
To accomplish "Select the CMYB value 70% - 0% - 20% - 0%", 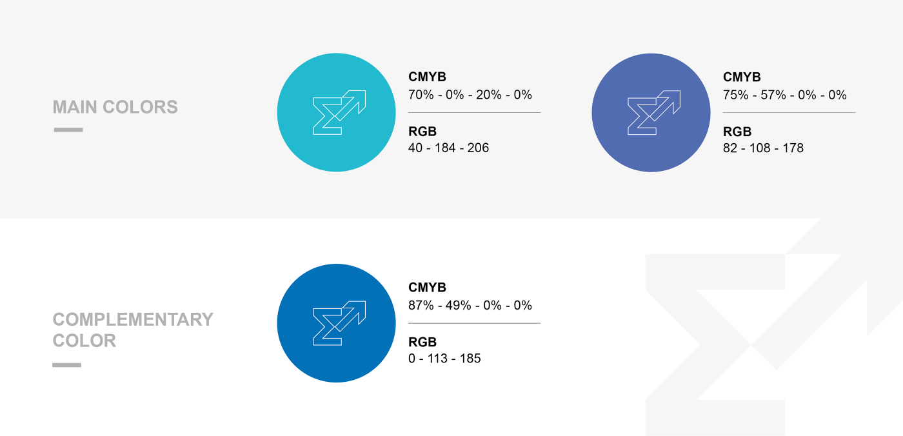I will tap(470, 95).
